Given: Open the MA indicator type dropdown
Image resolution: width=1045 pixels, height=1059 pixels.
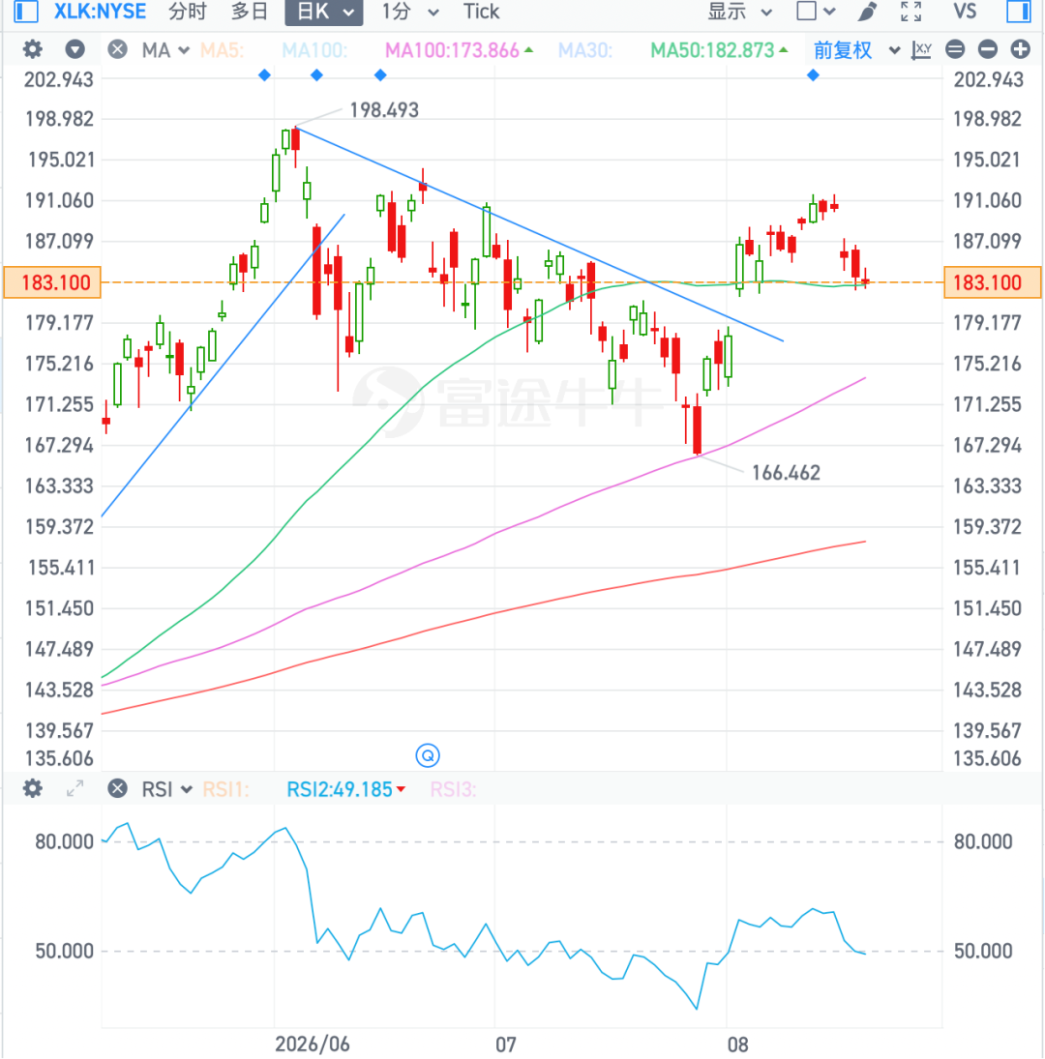Looking at the screenshot, I should (x=165, y=50).
